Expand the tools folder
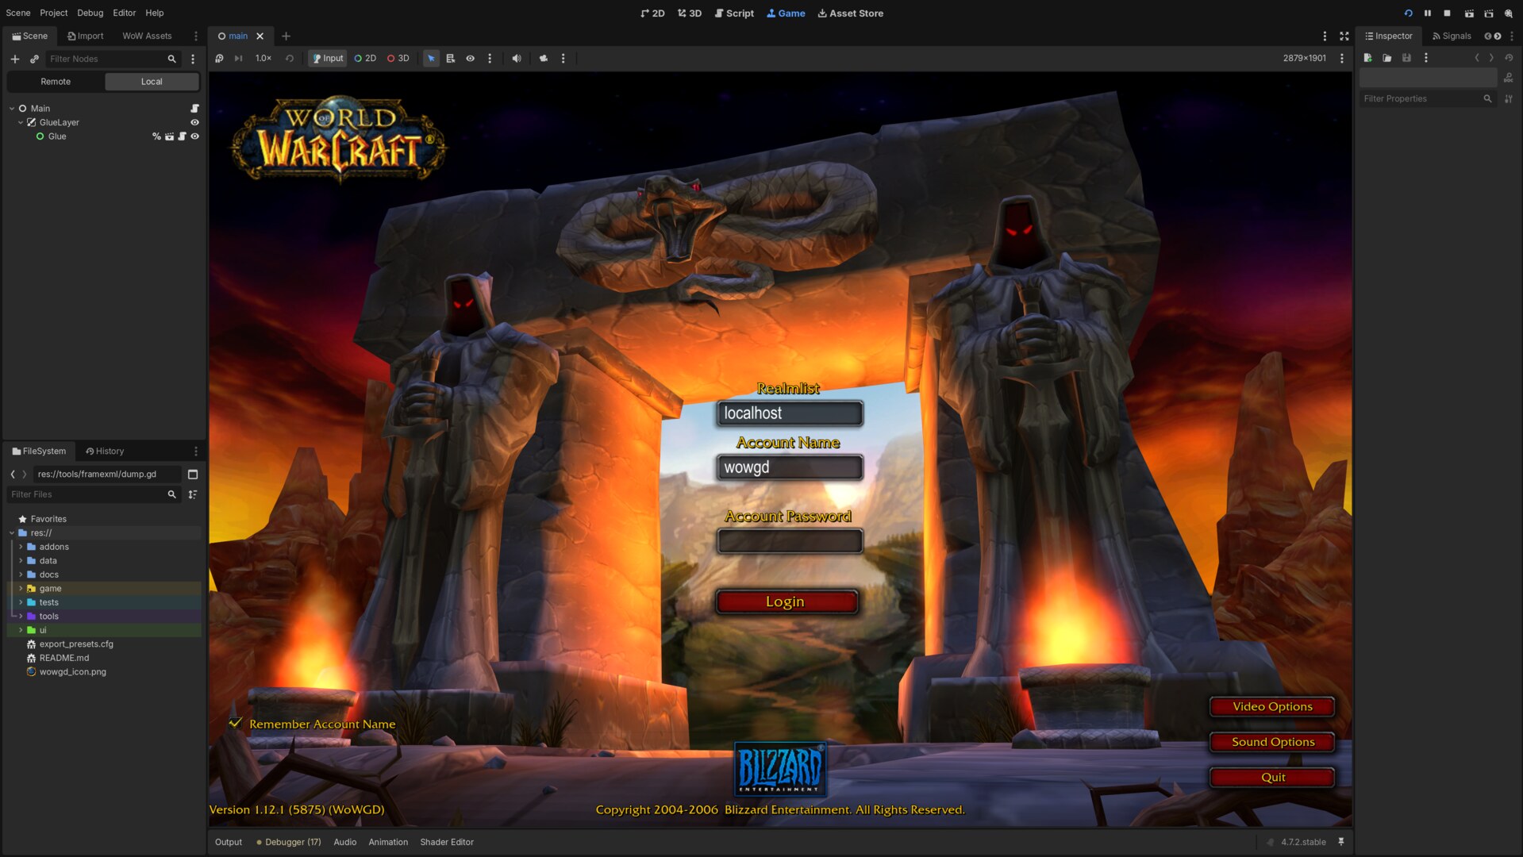Screen dimensions: 1523x857 21,617
